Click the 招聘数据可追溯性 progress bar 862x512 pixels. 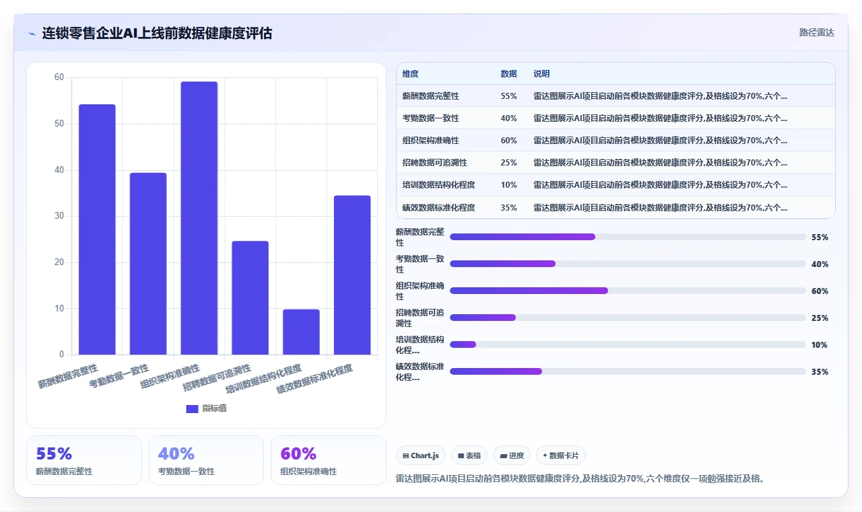(x=628, y=318)
